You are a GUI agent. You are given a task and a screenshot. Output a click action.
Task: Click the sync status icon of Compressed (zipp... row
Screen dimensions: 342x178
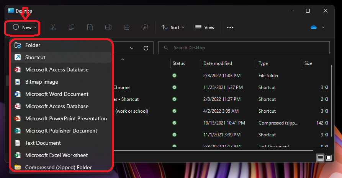click(175, 123)
